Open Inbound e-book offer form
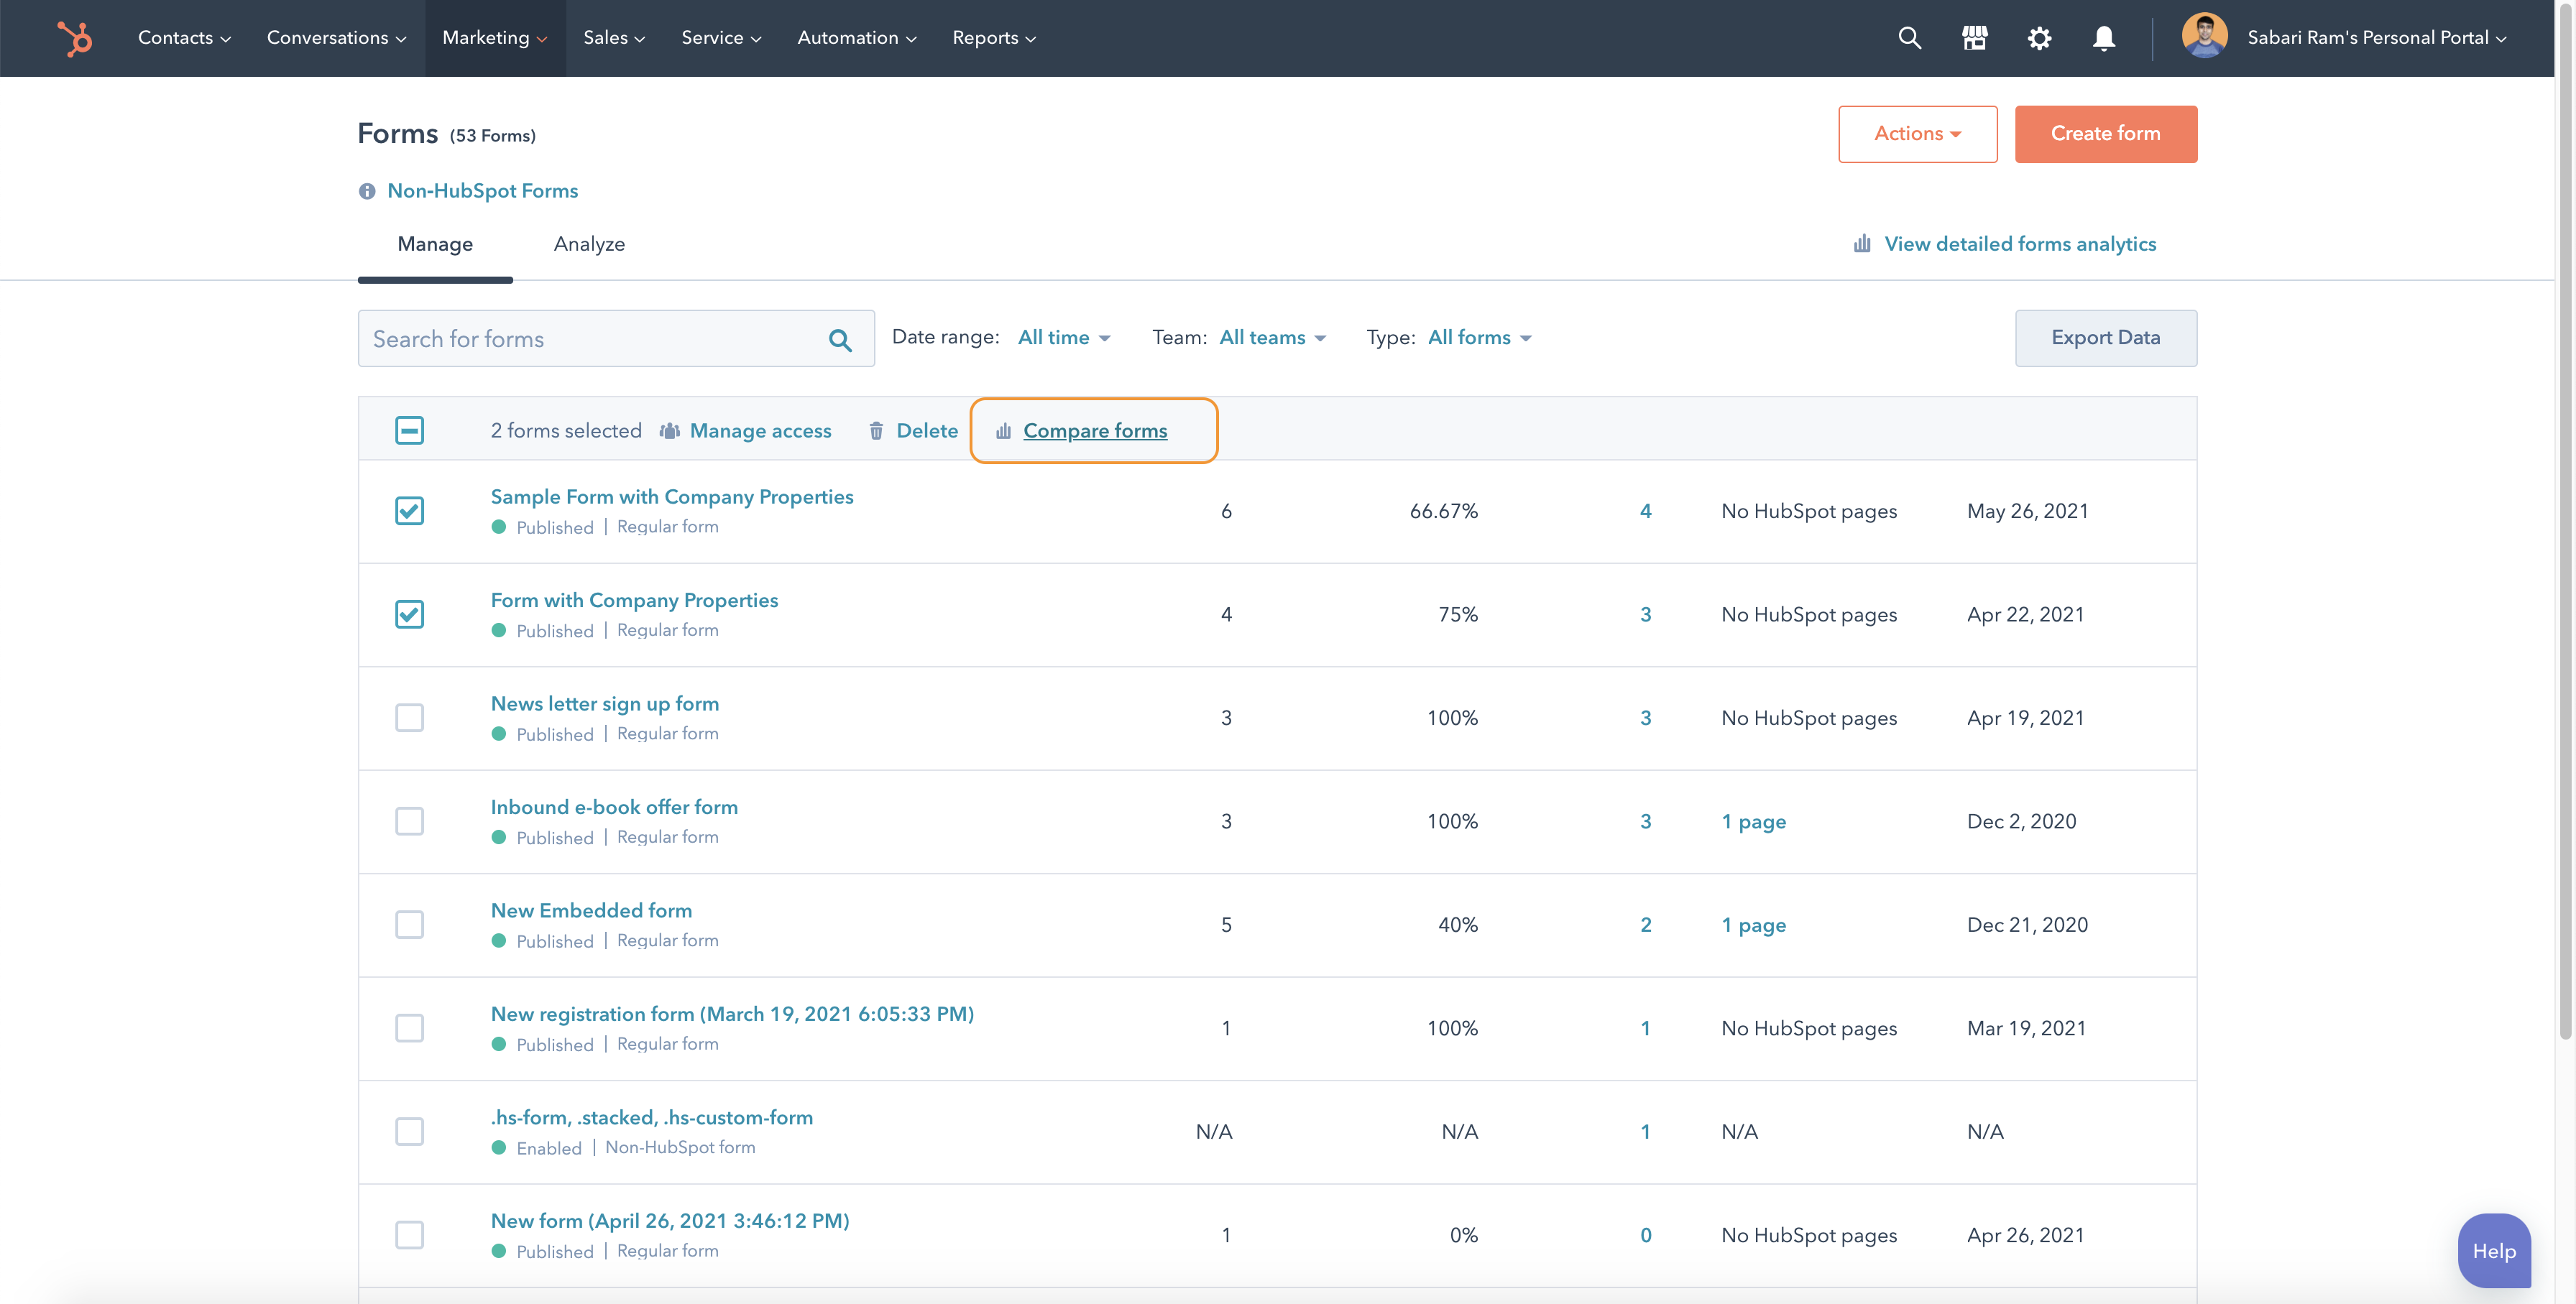 (x=614, y=808)
